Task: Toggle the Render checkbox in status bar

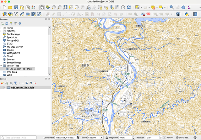Action: coord(165,137)
